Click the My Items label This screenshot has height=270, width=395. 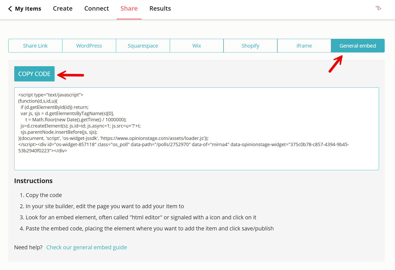pos(28,9)
